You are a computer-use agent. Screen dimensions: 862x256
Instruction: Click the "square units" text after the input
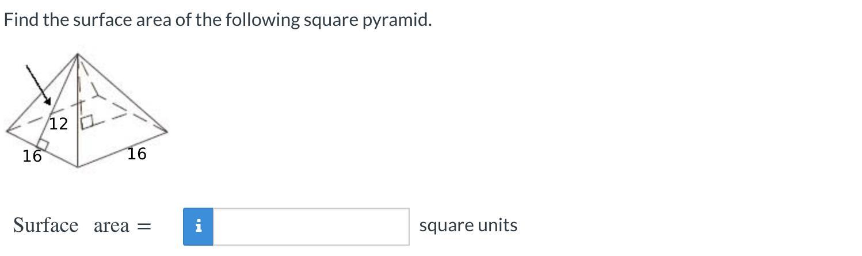click(x=468, y=226)
